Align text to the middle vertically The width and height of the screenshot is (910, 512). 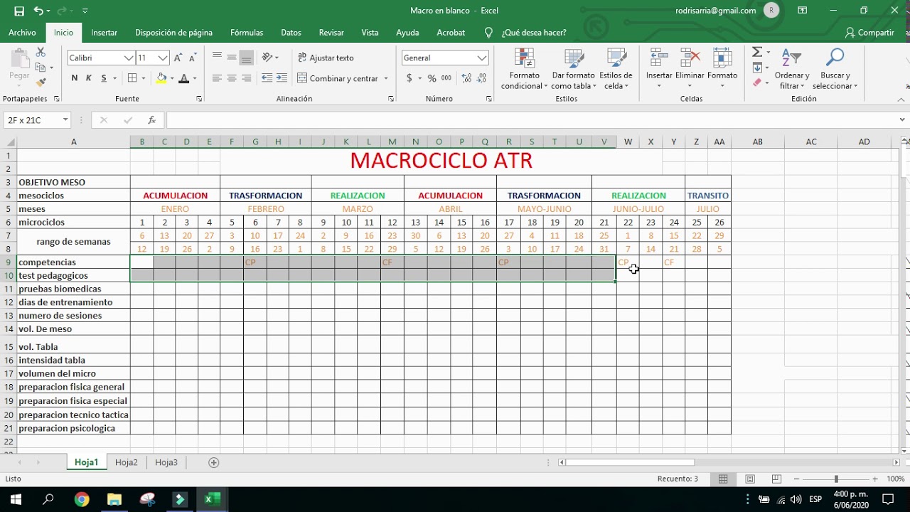coord(232,58)
